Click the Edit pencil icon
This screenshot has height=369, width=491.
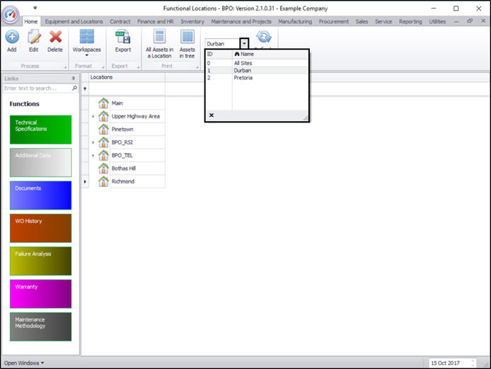click(34, 37)
